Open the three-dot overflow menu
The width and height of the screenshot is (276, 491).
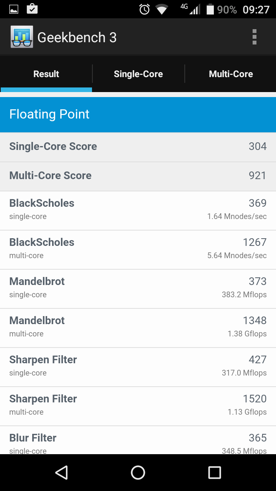click(254, 37)
